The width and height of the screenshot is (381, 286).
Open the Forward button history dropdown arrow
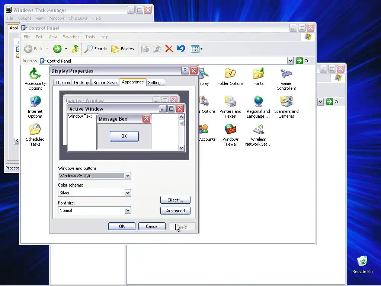tap(66, 49)
